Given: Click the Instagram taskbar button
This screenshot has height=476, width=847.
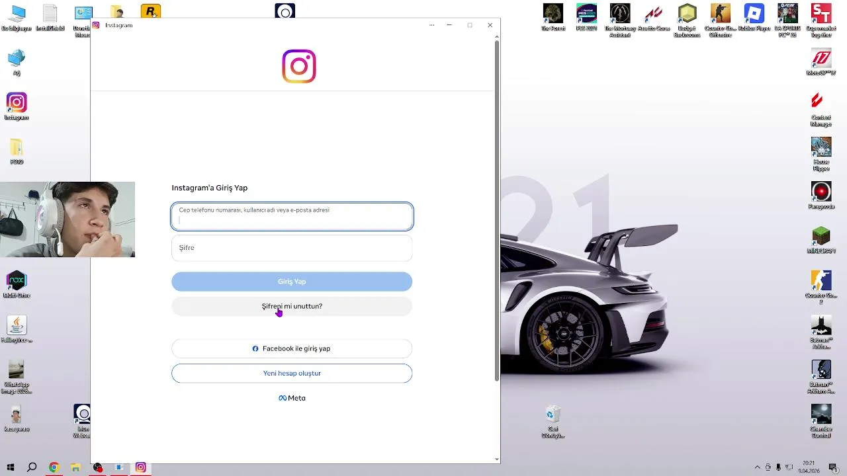Looking at the screenshot, I should [x=141, y=467].
